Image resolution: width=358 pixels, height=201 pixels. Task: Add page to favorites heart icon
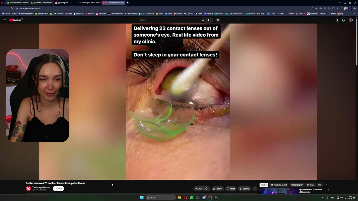coord(333,8)
